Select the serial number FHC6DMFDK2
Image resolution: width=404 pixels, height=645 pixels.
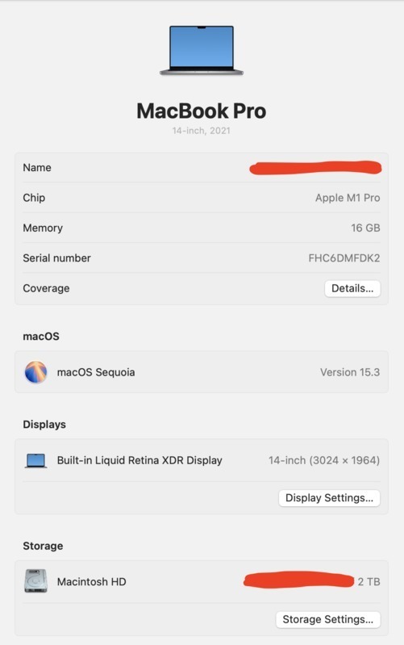tap(344, 258)
